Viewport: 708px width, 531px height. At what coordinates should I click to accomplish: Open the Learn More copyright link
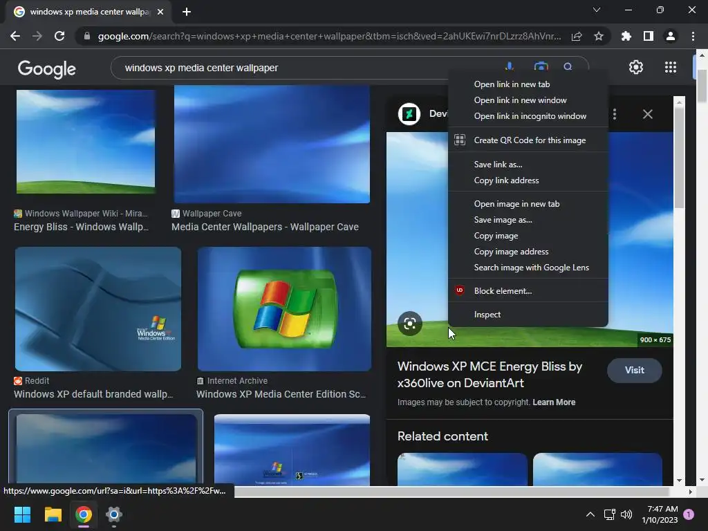(554, 402)
